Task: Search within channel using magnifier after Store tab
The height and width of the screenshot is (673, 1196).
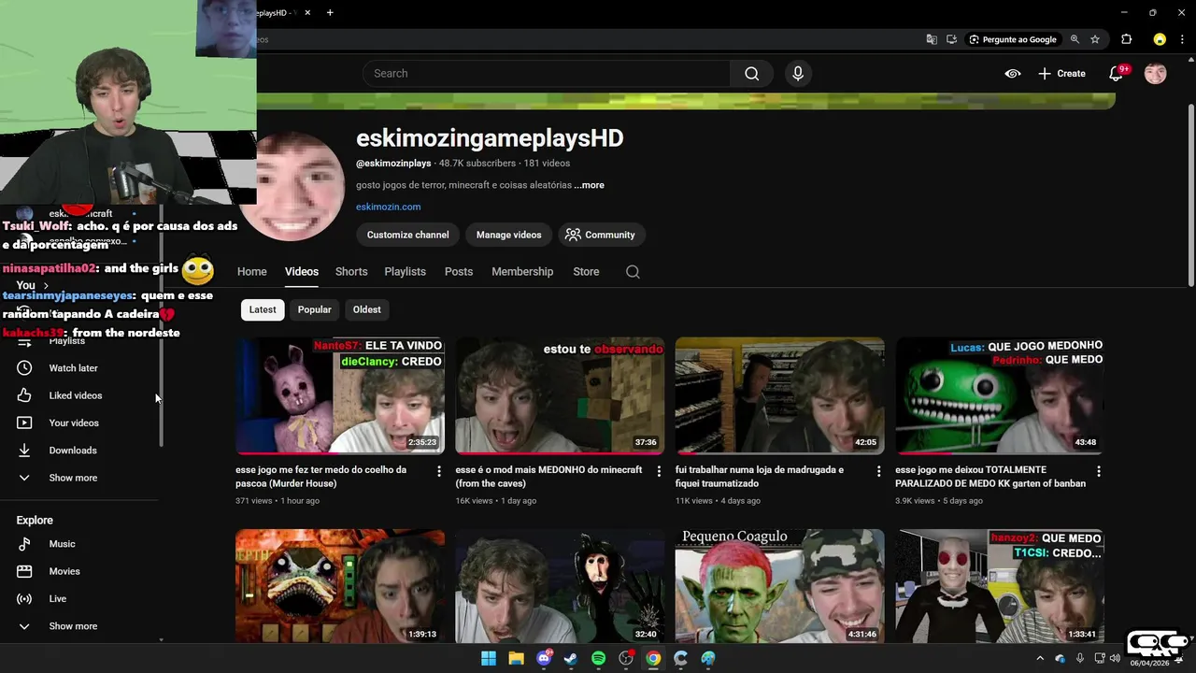Action: coord(633,272)
